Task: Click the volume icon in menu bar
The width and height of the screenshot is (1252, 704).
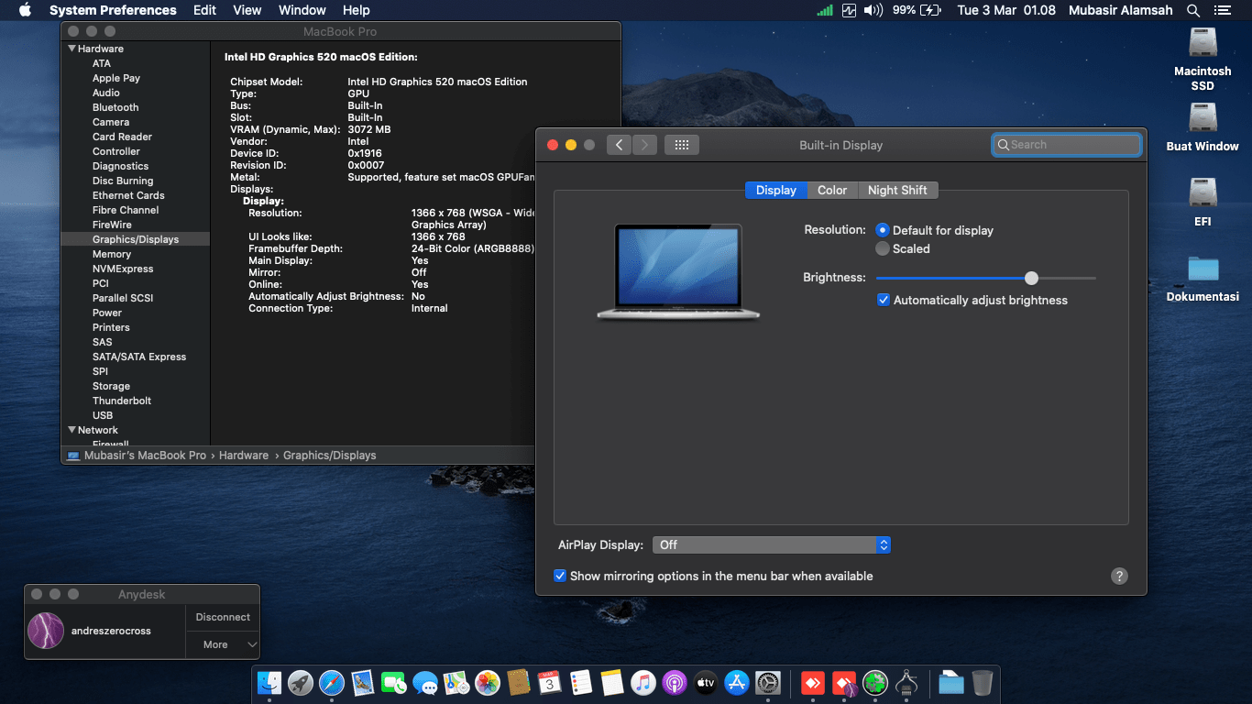Action: [x=873, y=10]
